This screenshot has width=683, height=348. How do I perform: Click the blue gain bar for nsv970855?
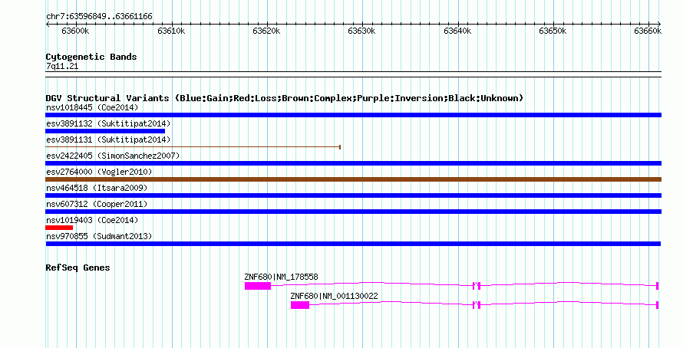(x=353, y=244)
